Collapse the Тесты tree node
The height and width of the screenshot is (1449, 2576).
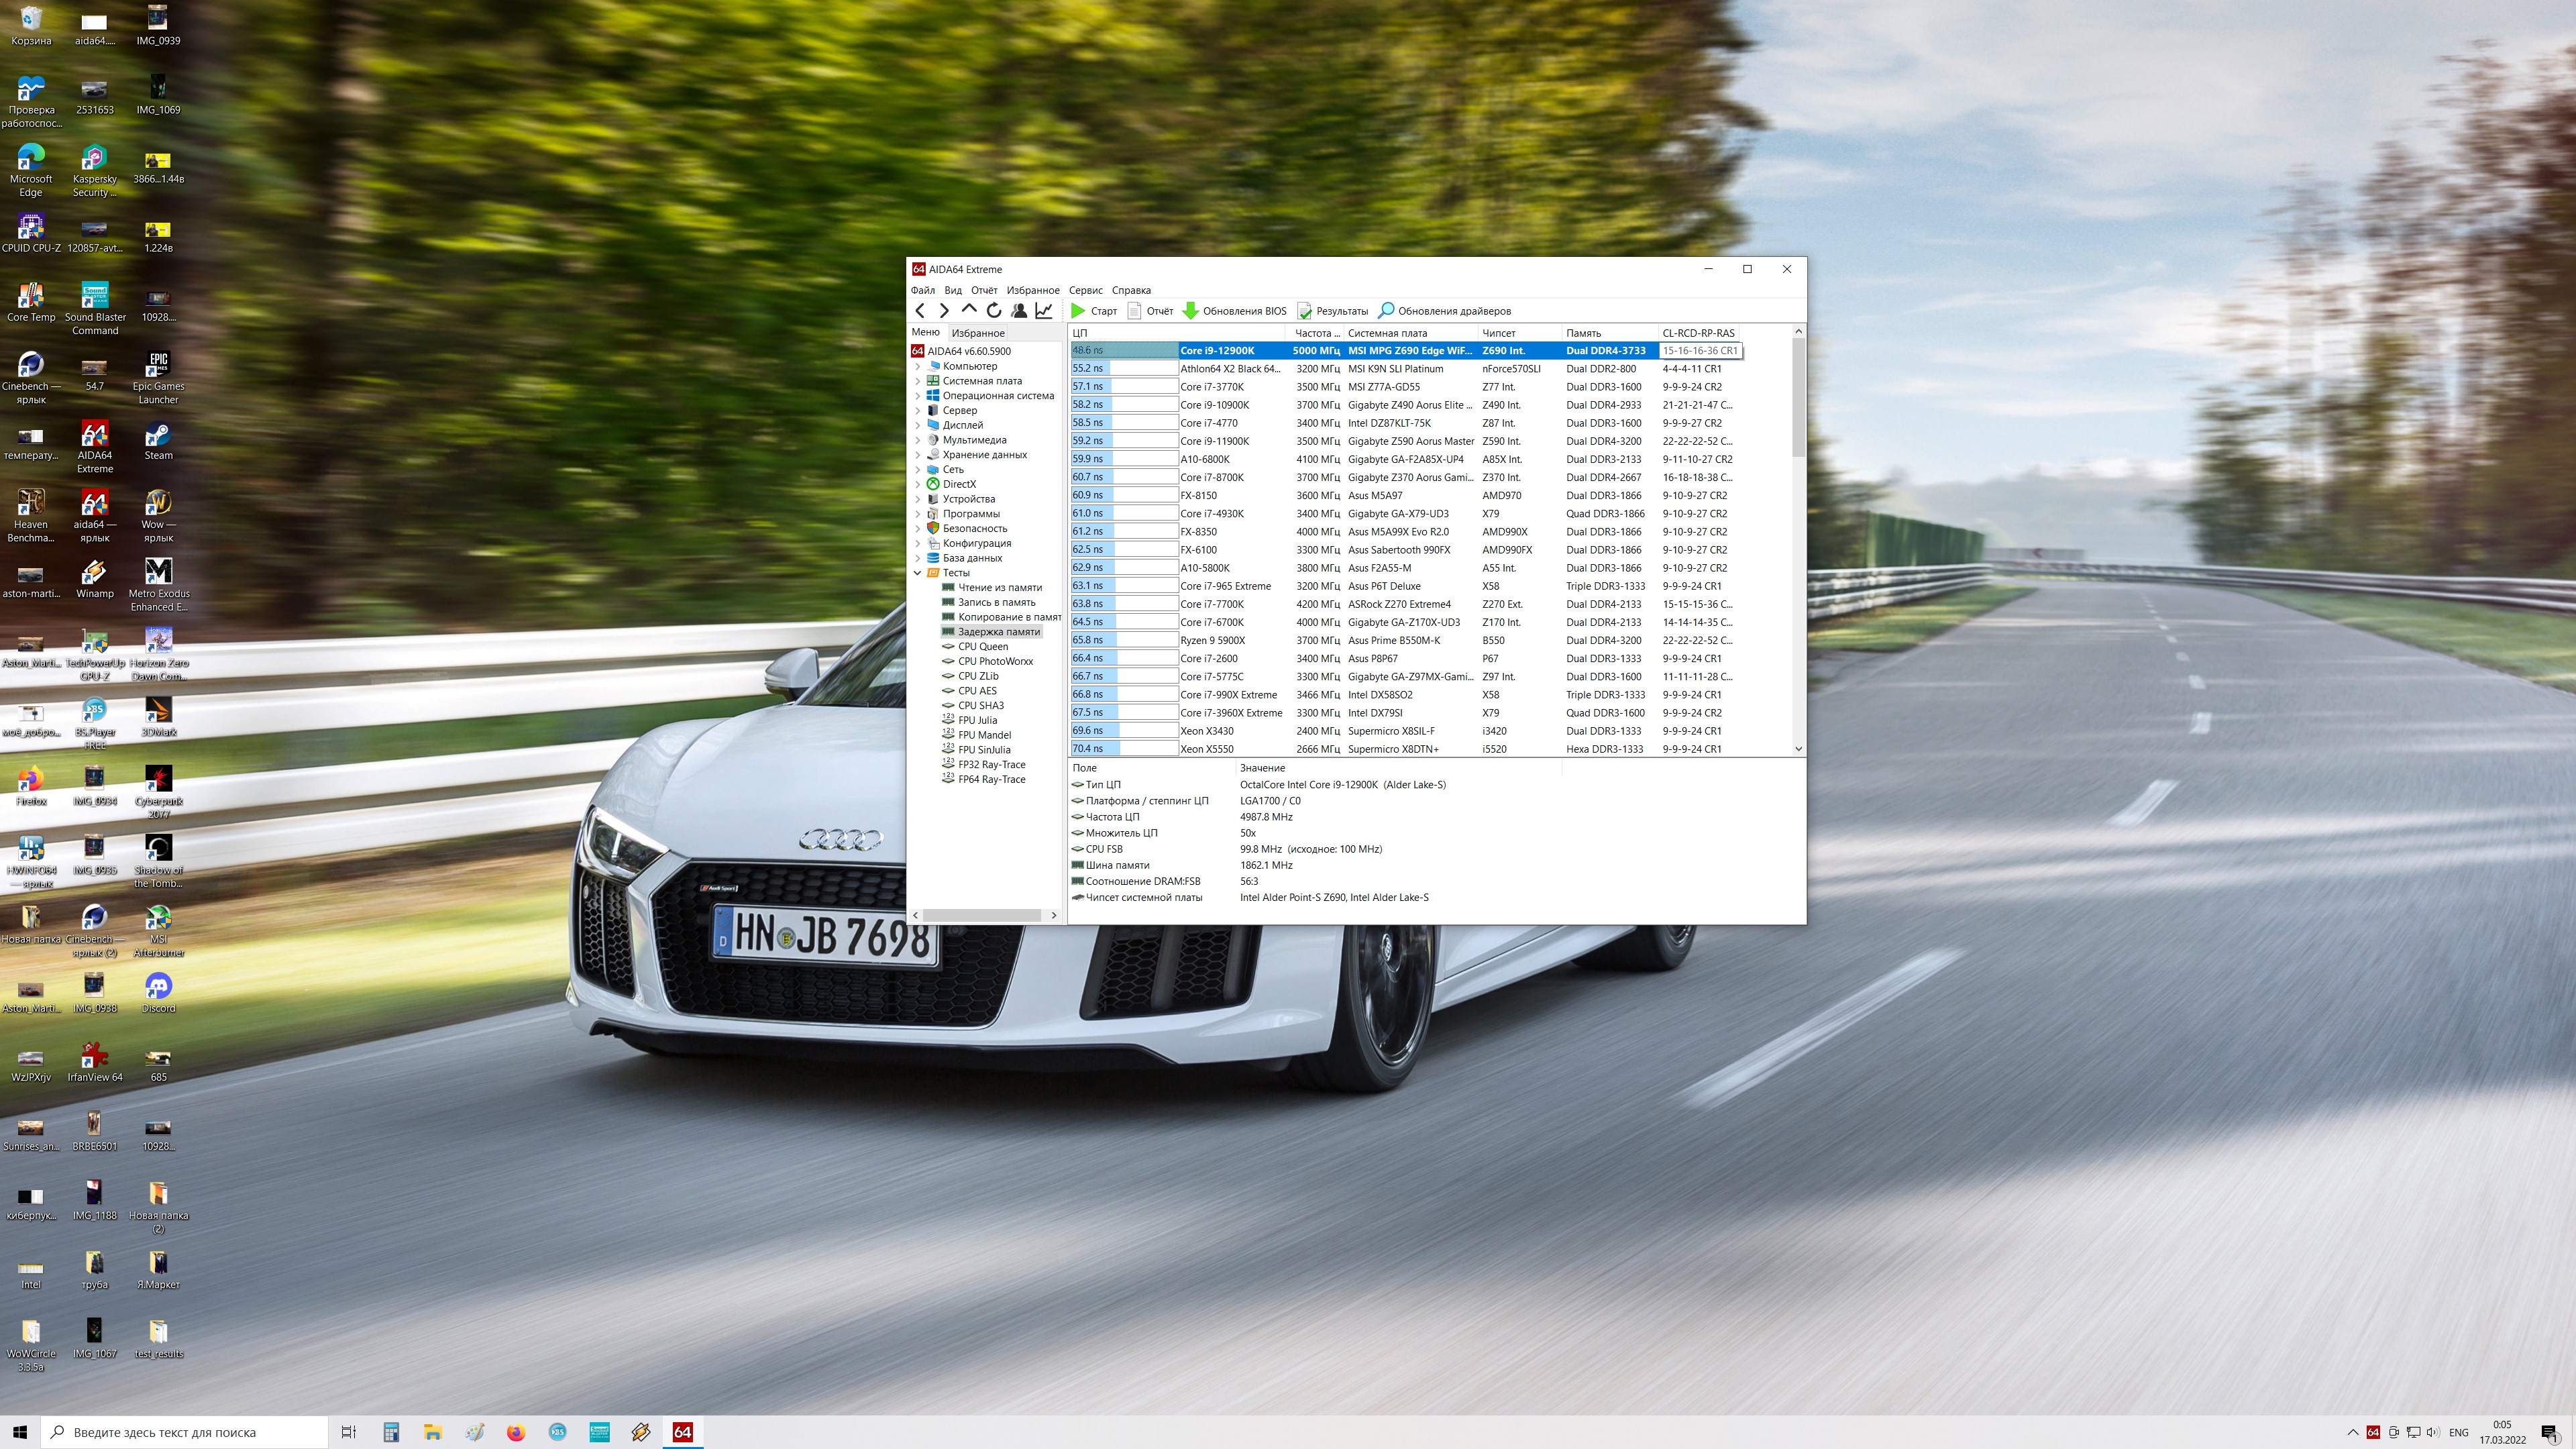coord(917,573)
